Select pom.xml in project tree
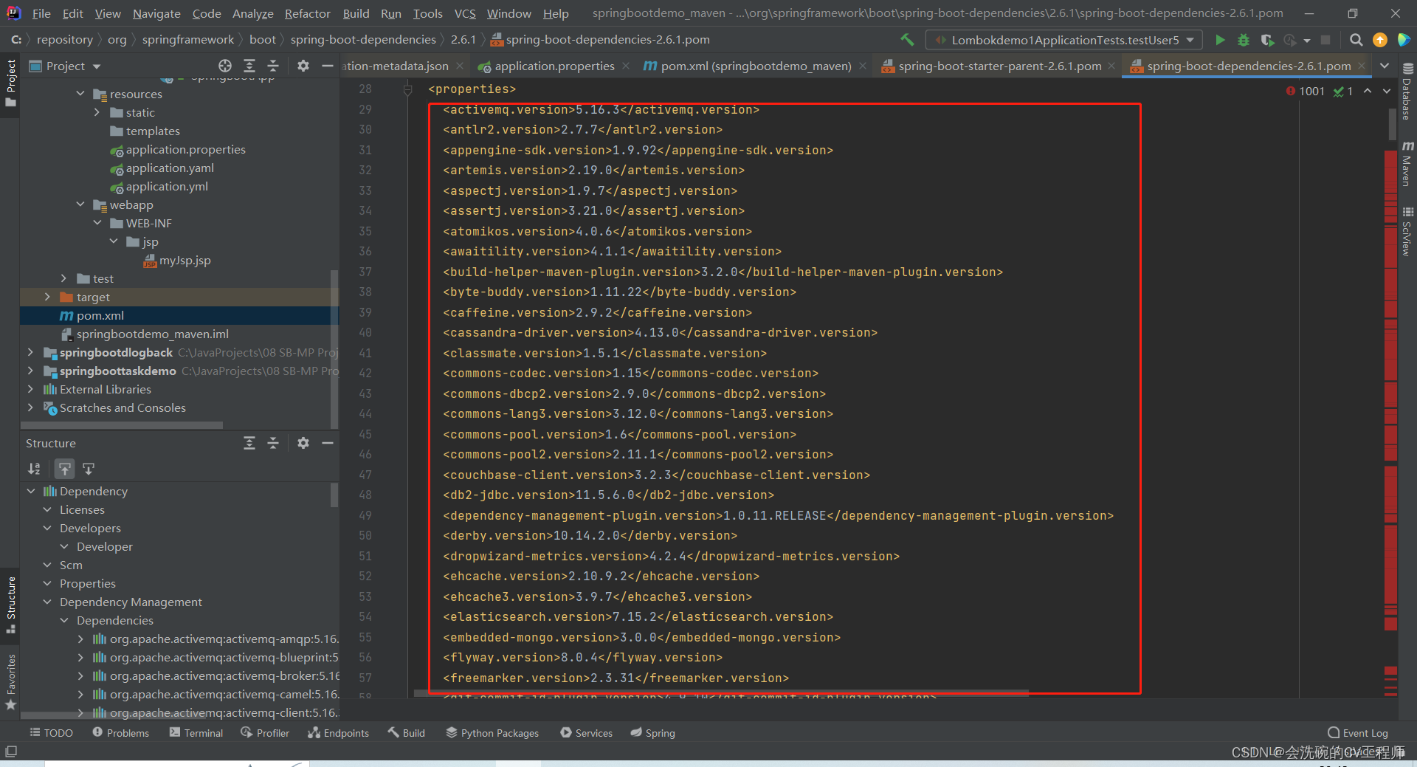Image resolution: width=1417 pixels, height=767 pixels. tap(179, 315)
